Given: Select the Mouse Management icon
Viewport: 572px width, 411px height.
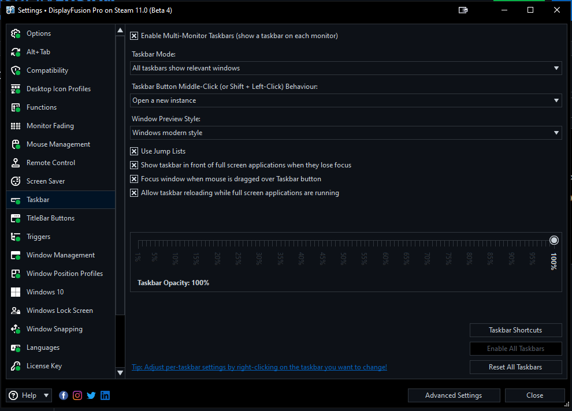Looking at the screenshot, I should pos(16,144).
